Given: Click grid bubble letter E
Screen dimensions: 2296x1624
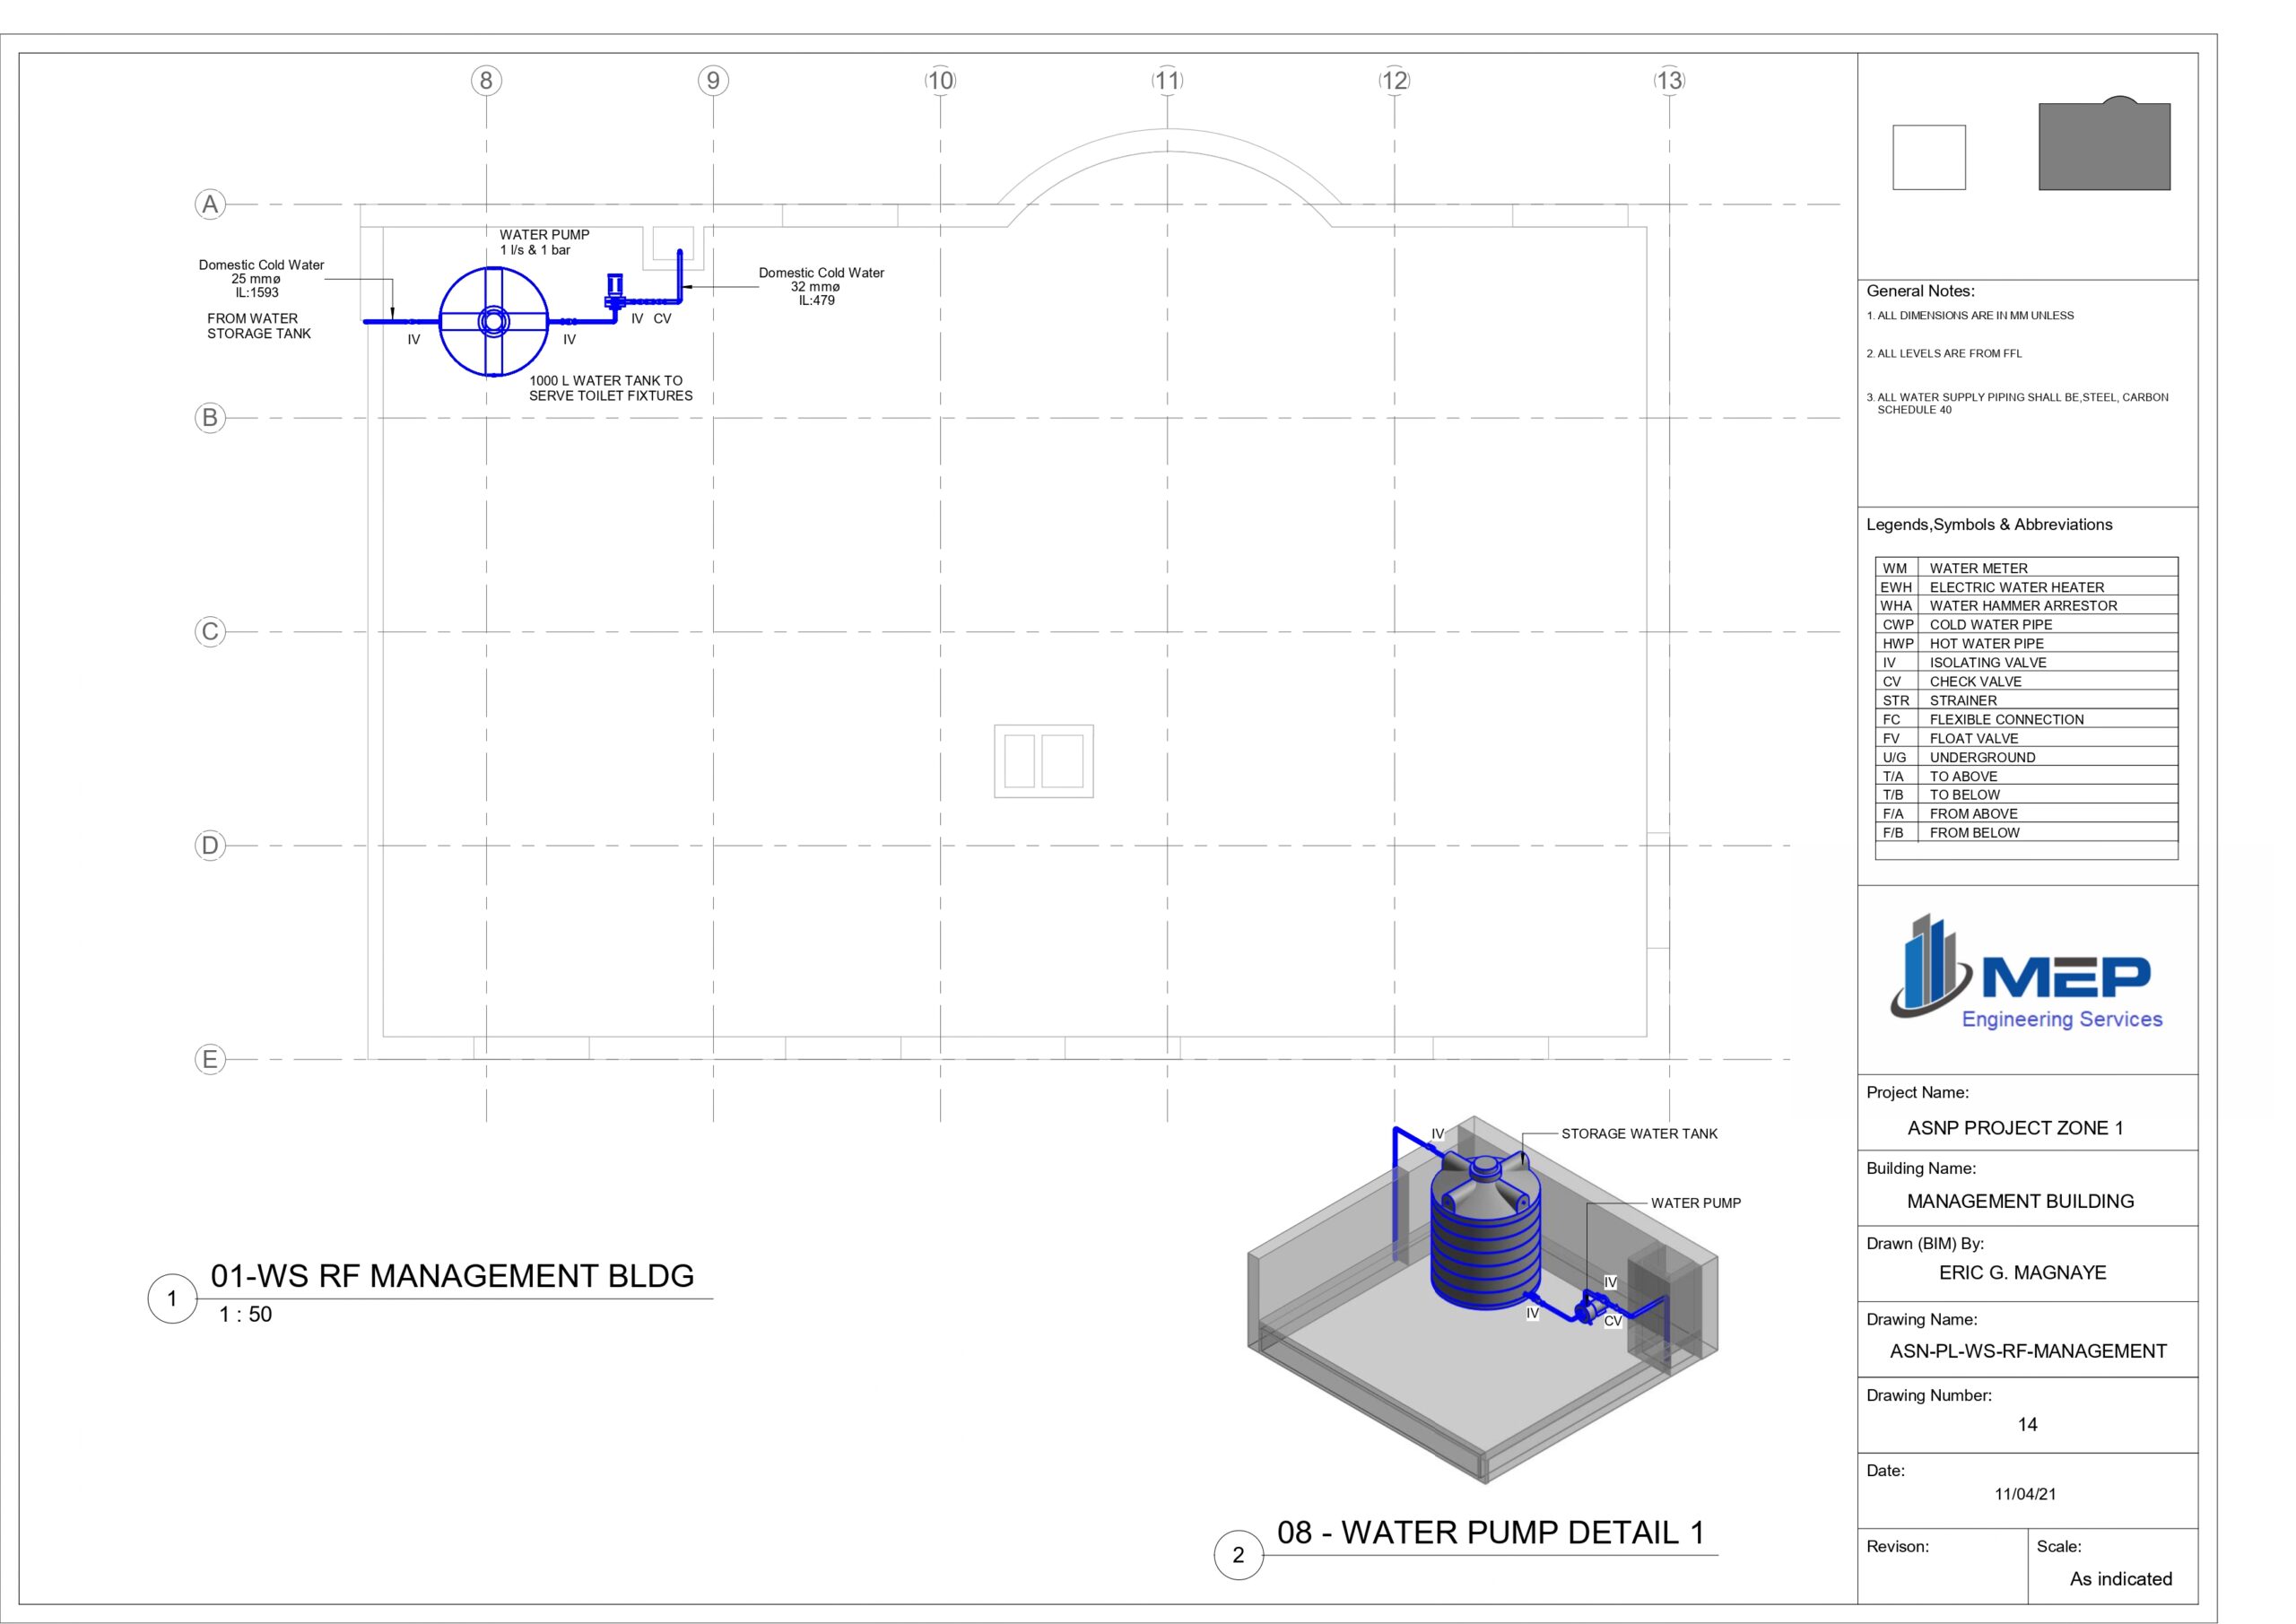Looking at the screenshot, I should (210, 1059).
